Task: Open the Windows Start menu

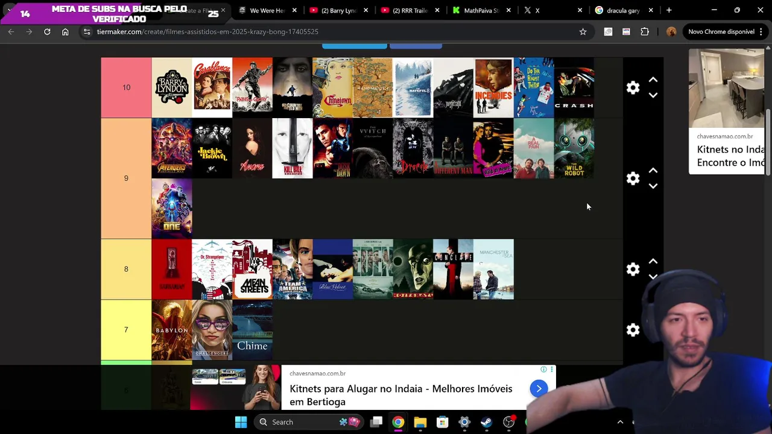Action: 241,422
